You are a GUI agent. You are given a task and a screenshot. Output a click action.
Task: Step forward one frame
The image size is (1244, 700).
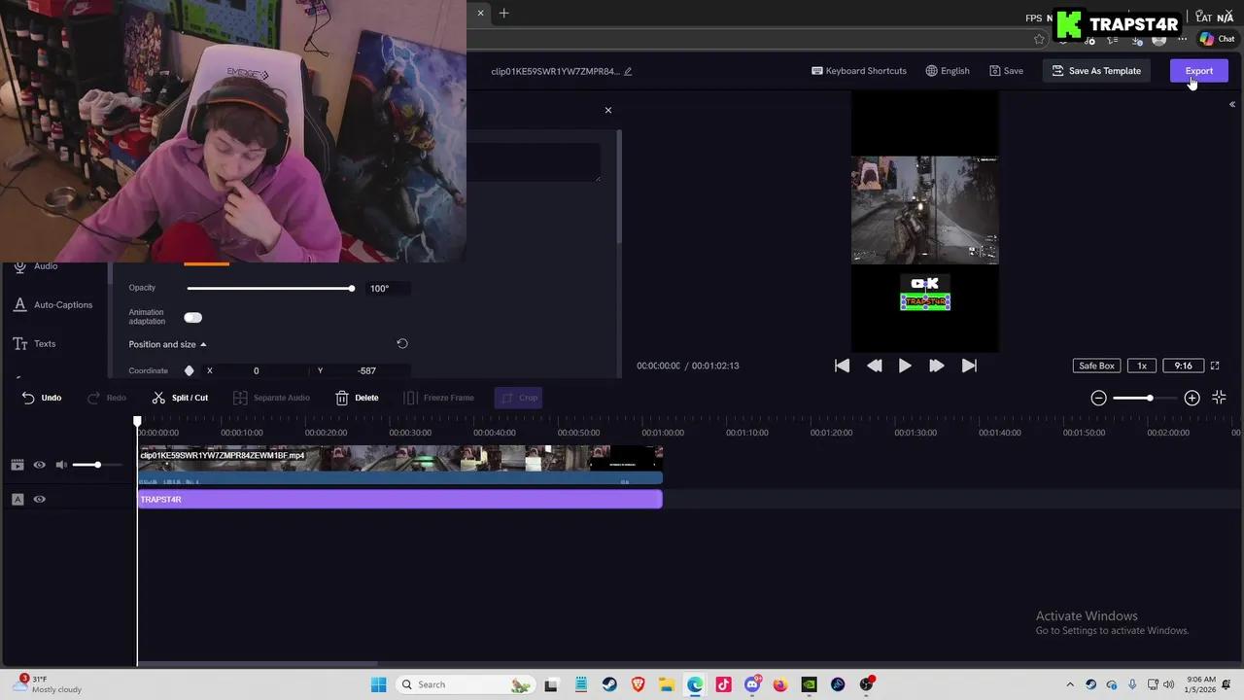point(936,366)
